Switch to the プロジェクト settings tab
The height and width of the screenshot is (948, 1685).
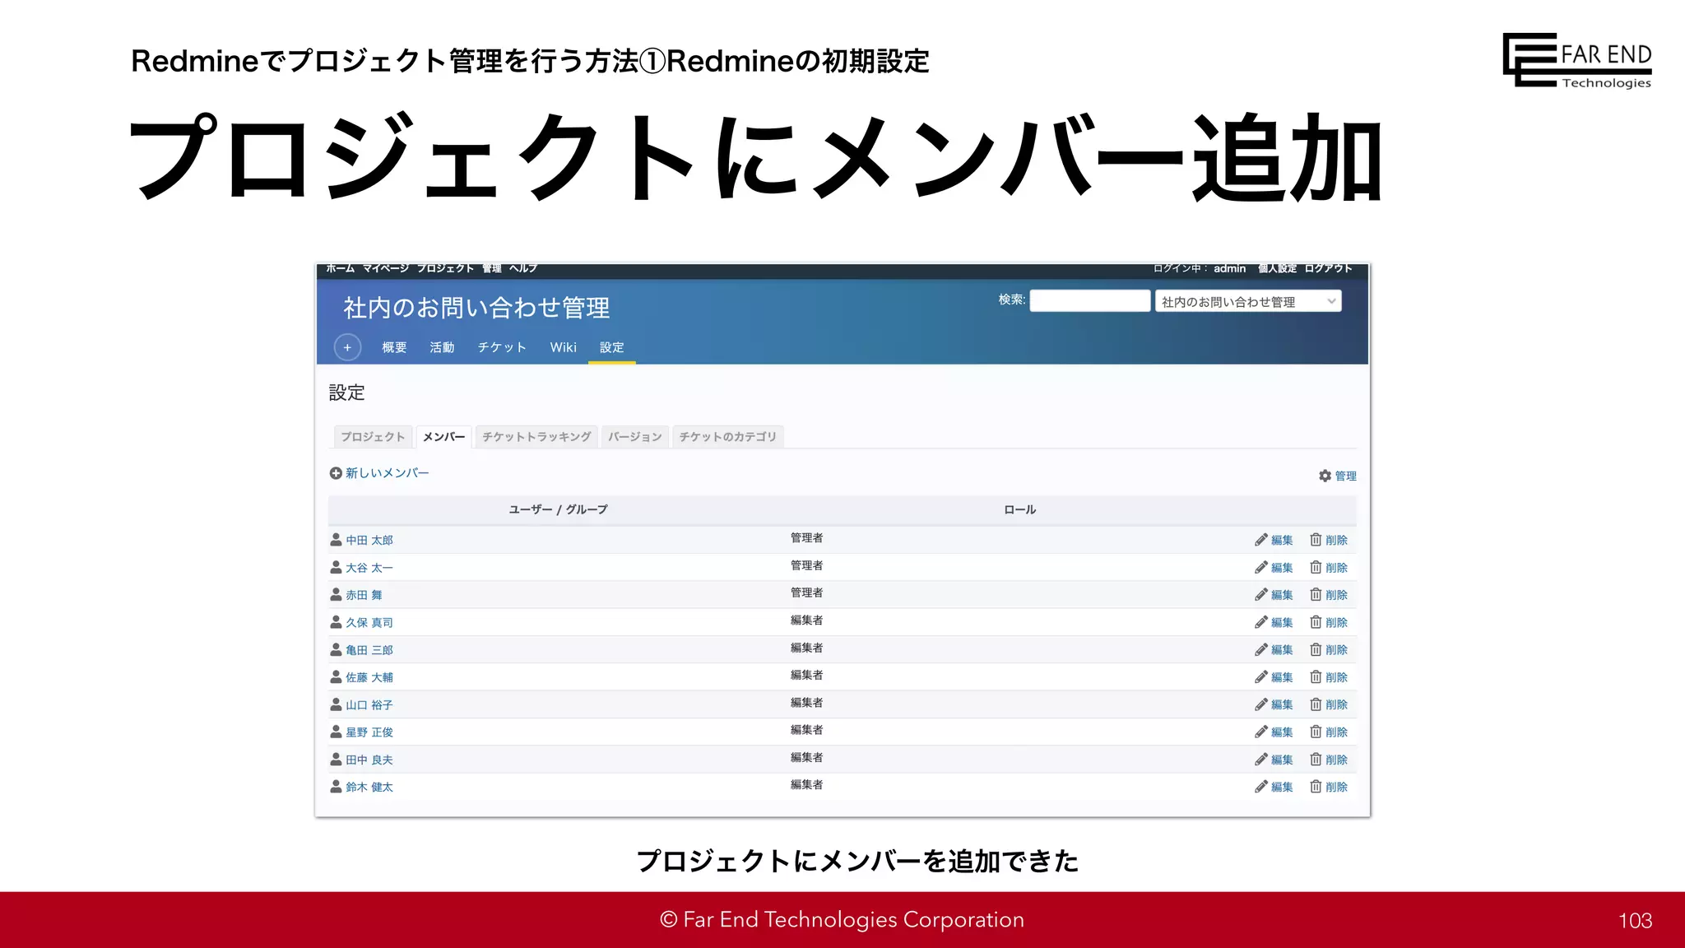(373, 437)
